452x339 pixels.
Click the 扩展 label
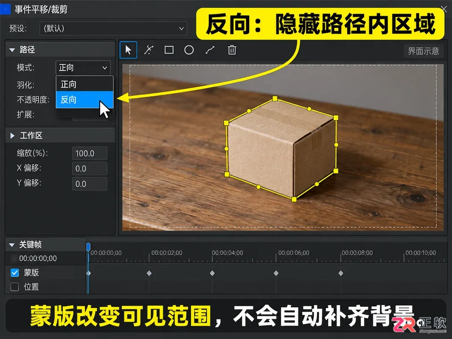point(25,115)
